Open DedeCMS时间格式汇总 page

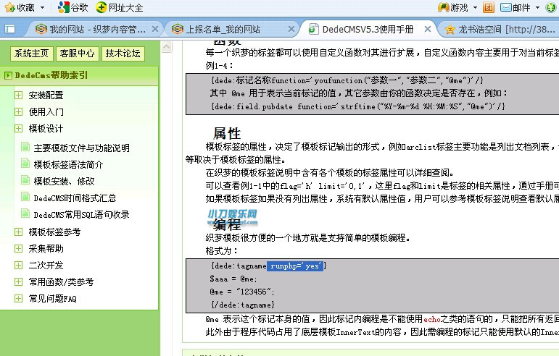point(75,198)
